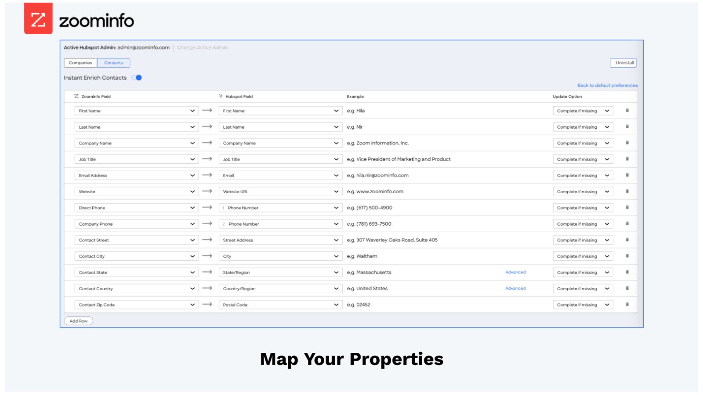Click Change Active Admin link
This screenshot has width=703, height=395.
pyautogui.click(x=202, y=47)
